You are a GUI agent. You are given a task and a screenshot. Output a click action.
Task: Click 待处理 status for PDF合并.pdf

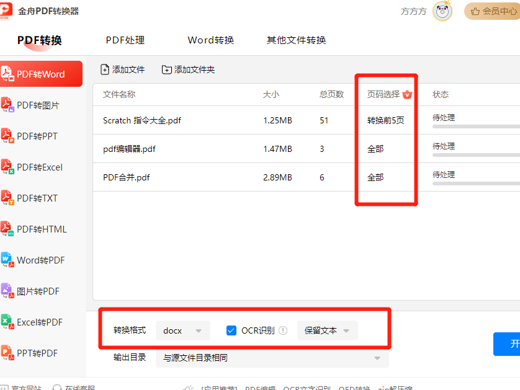[x=444, y=175]
